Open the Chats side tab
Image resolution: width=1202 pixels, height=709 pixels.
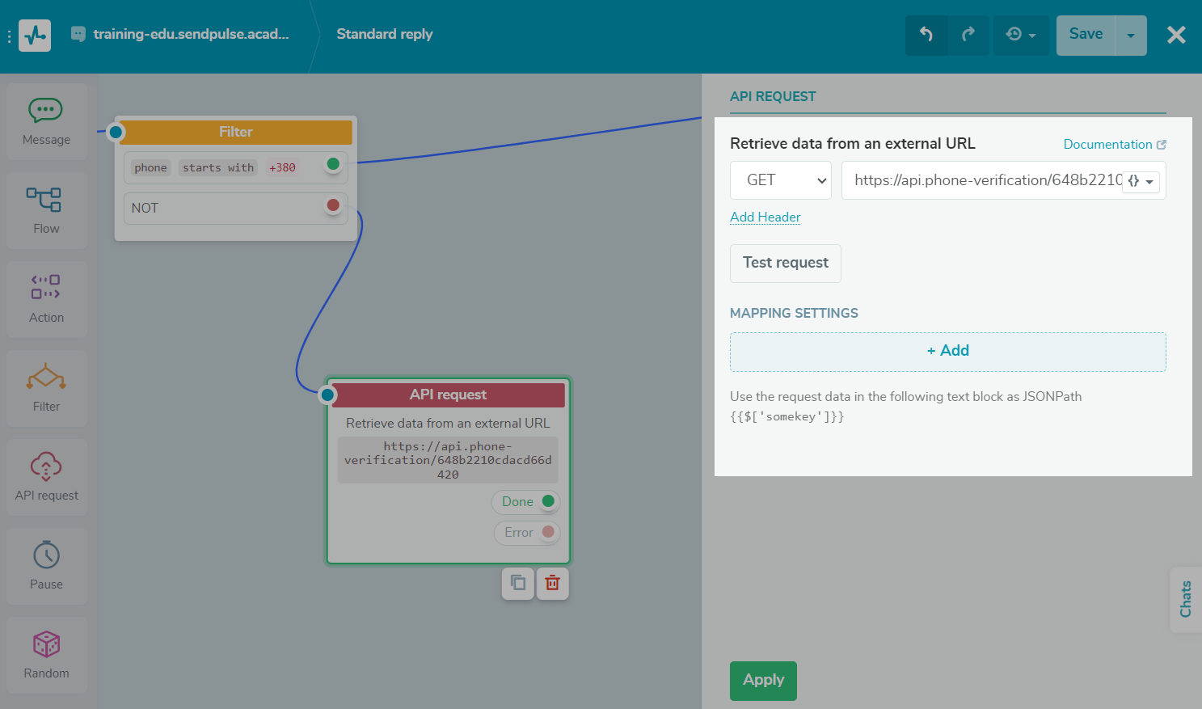point(1185,599)
